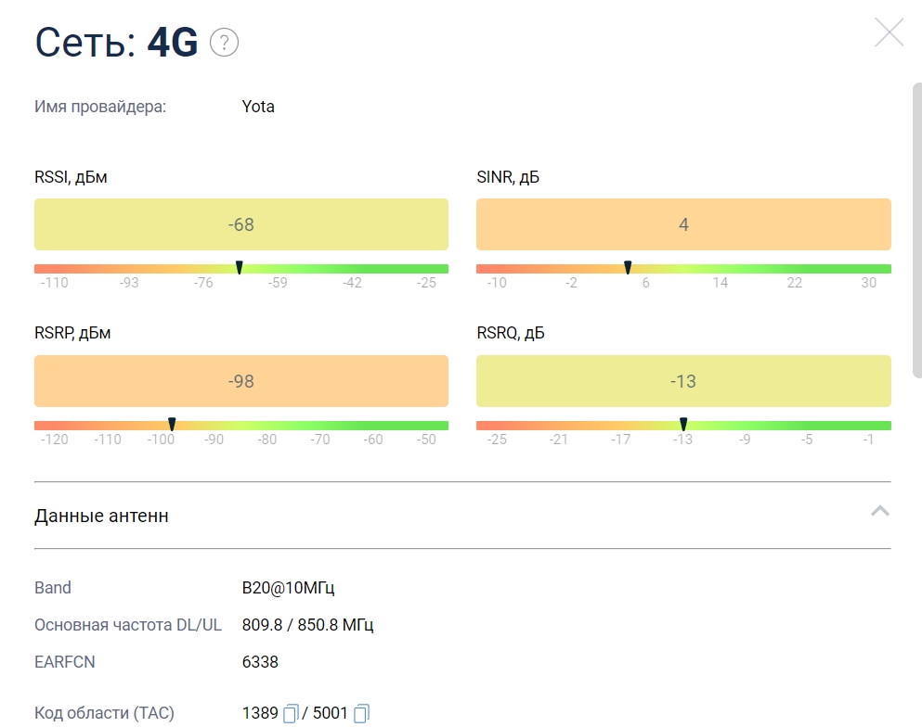922x727 pixels.
Task: Click the SINR gauge marker
Action: coord(628,268)
